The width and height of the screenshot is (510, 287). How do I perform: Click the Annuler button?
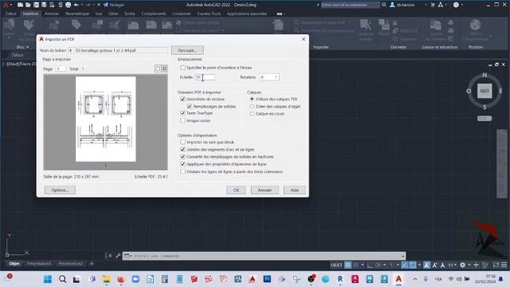pyautogui.click(x=265, y=190)
